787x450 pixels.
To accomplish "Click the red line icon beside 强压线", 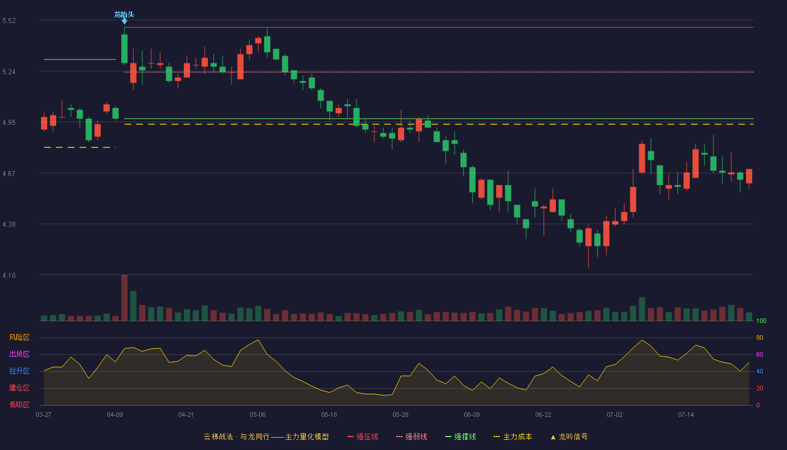I will point(351,436).
